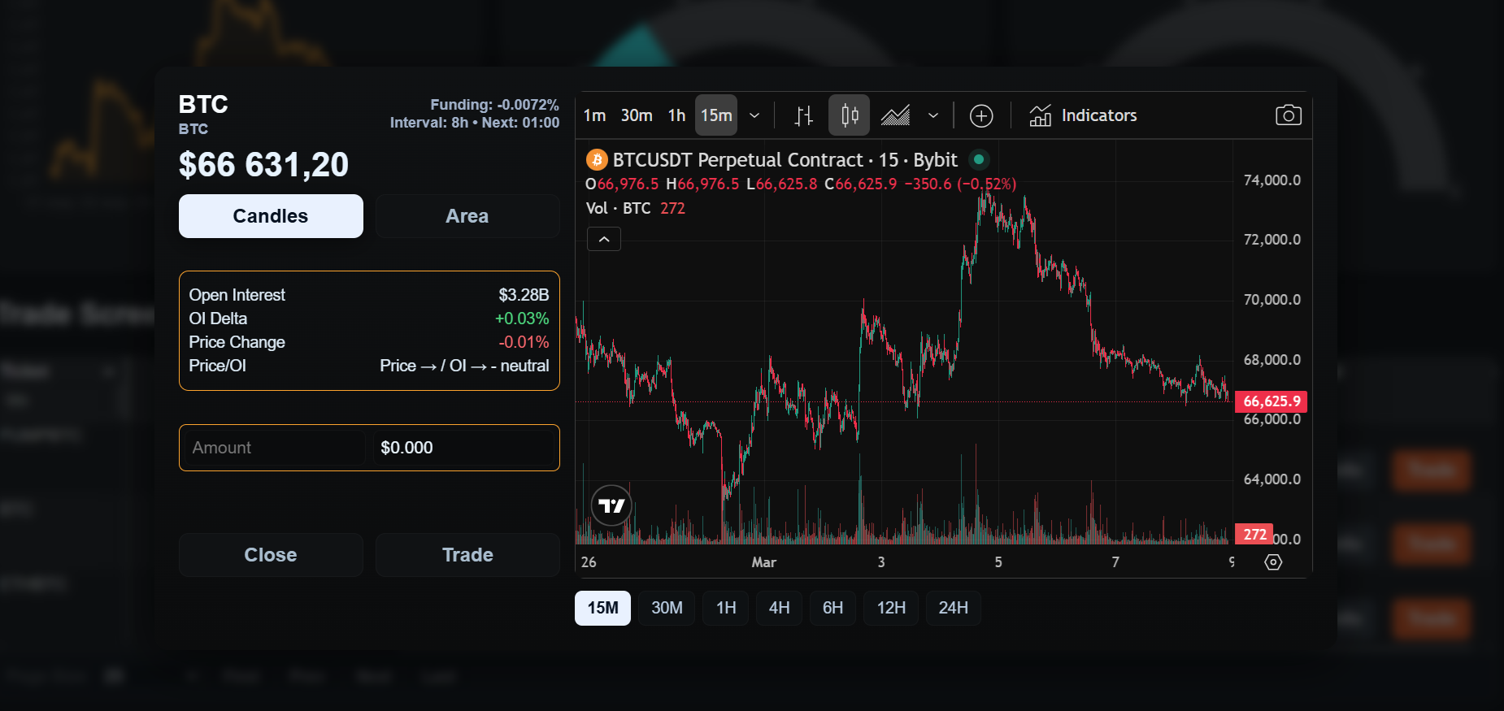
Task: Click the Price/OI neutral status text
Action: click(464, 366)
